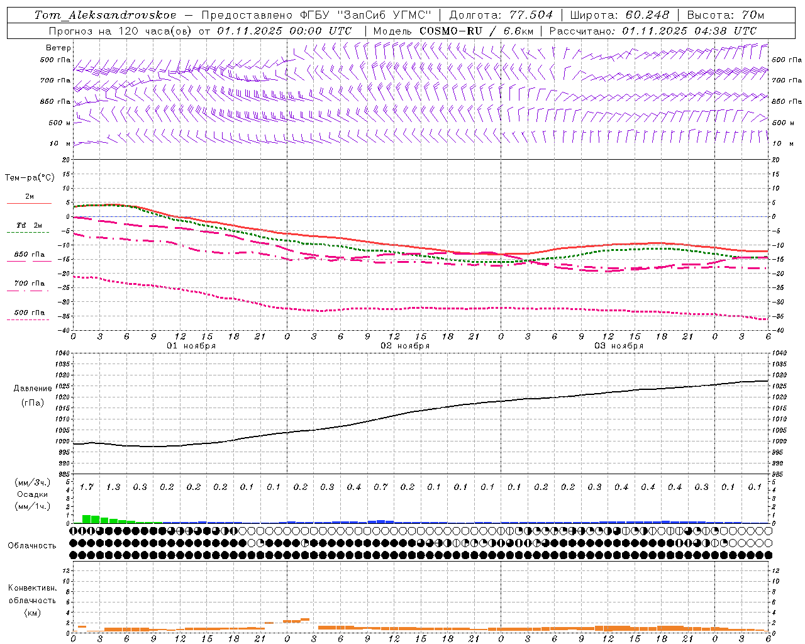Click the Конвективн. label of the convective panel

33,588
